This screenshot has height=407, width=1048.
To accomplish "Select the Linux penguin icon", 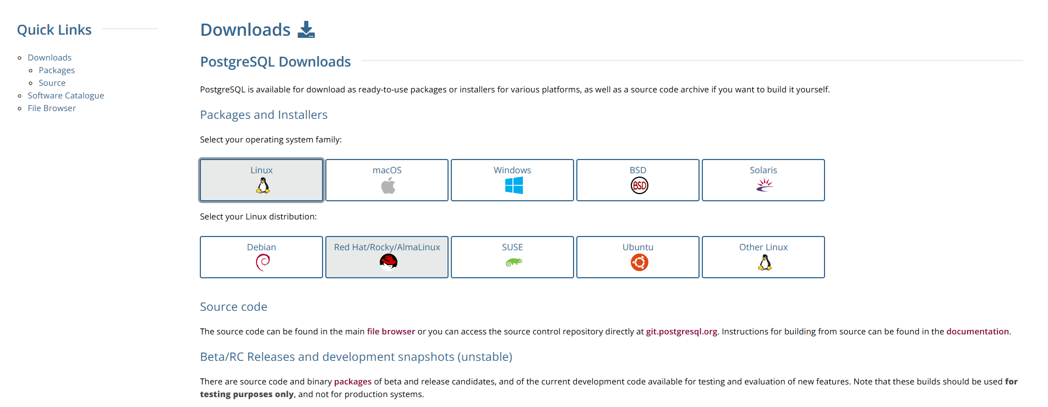I will (x=263, y=186).
